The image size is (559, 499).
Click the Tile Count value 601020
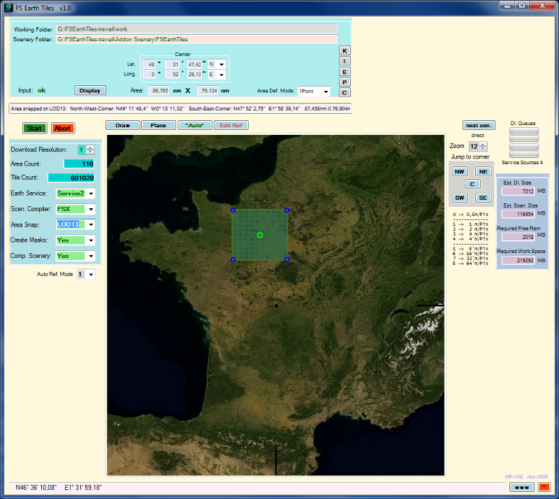71,178
